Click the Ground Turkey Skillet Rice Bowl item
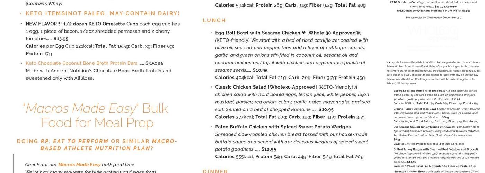Viewport: 485px width, 173px height. pos(415,109)
